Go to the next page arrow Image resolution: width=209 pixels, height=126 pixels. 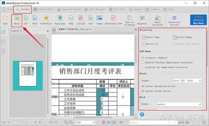[35, 122]
